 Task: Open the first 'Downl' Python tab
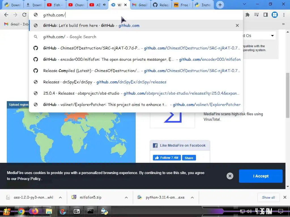click(13, 5)
